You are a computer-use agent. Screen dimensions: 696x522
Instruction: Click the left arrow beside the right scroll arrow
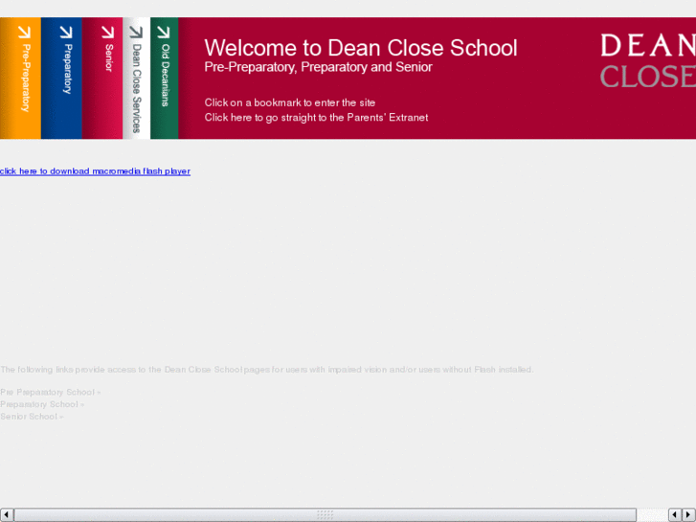tap(675, 515)
